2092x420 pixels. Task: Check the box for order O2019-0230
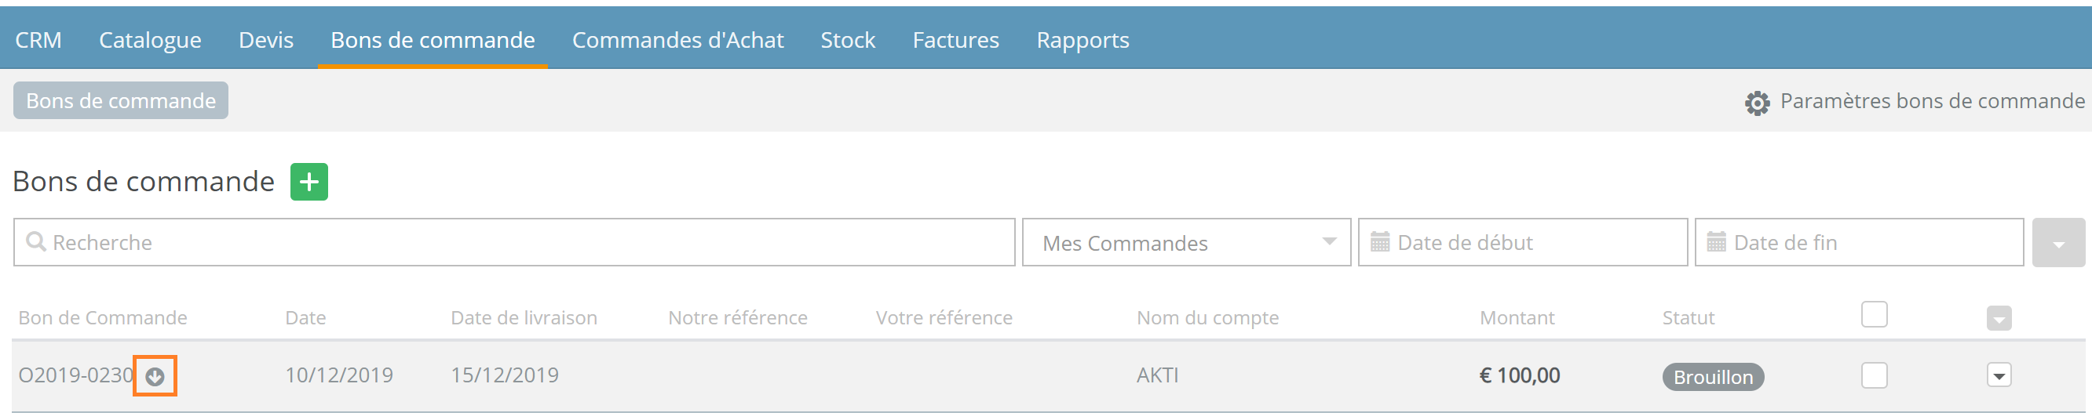pyautogui.click(x=1874, y=375)
